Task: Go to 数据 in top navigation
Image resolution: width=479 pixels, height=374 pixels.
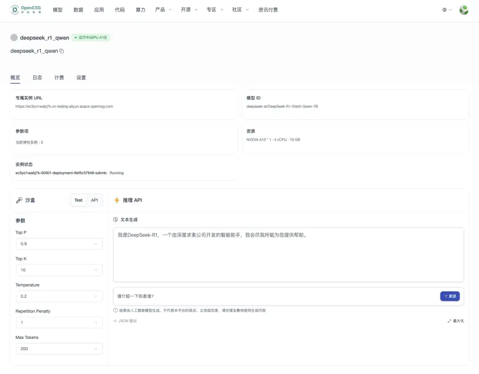Action: (x=78, y=10)
